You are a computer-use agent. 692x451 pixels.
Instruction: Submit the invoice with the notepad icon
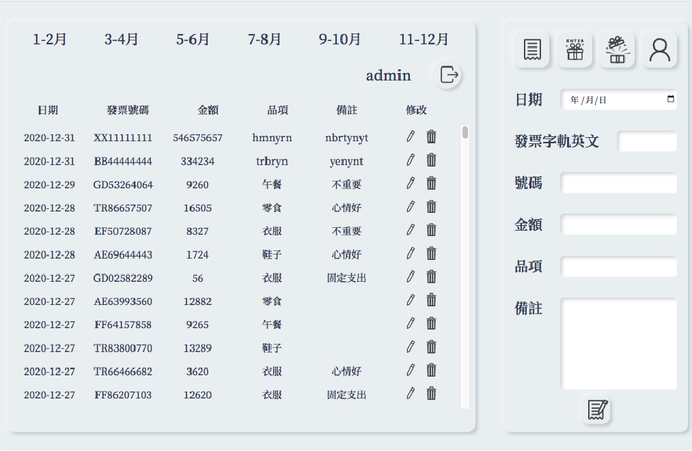[597, 409]
